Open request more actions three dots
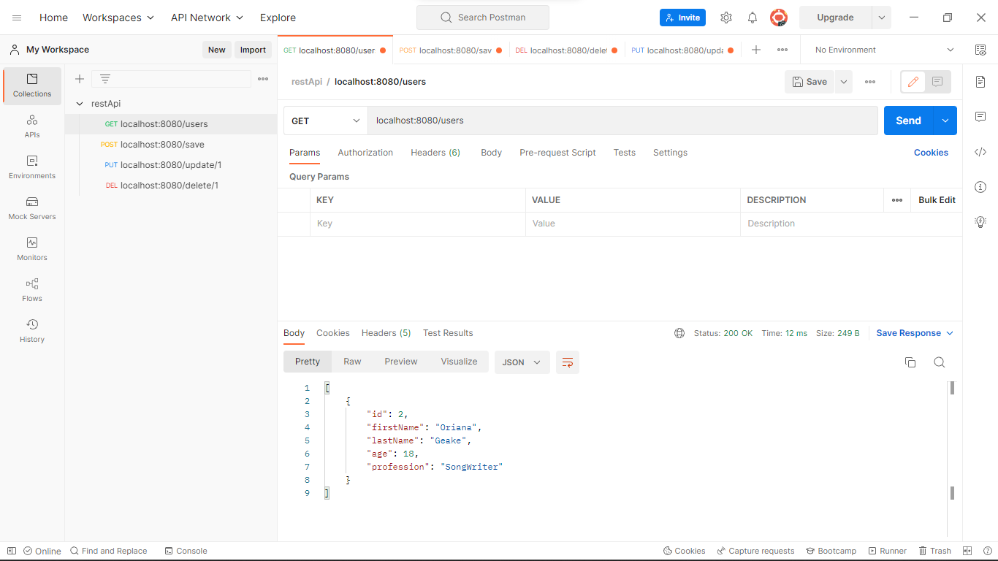The width and height of the screenshot is (998, 561). (870, 82)
